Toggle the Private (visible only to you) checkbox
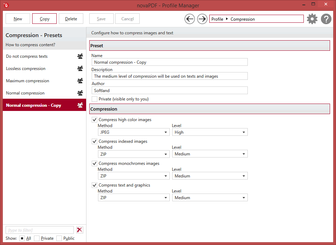This screenshot has height=245, width=336. click(x=94, y=99)
